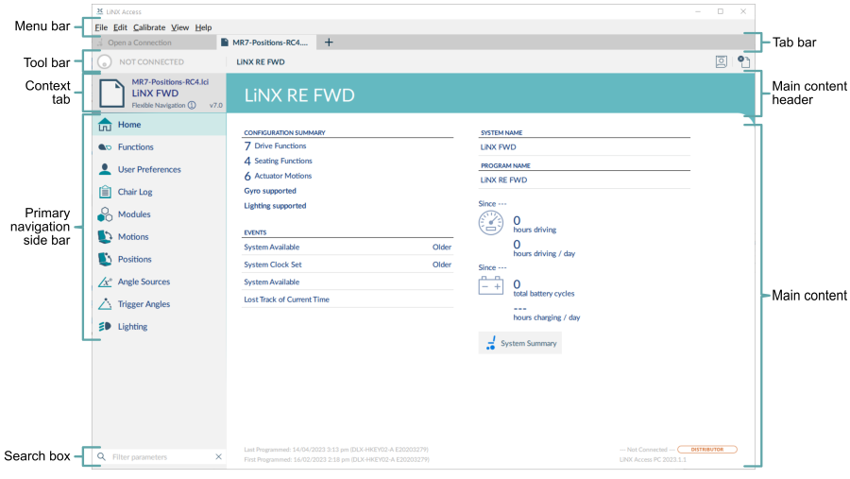Click the Modules icon in sidebar

(x=105, y=214)
